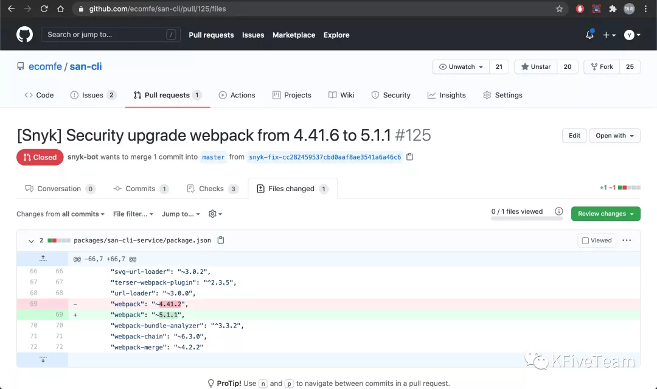Open the extension icon beside the red shield
Viewport: 657px width, 389px height.
596,9
